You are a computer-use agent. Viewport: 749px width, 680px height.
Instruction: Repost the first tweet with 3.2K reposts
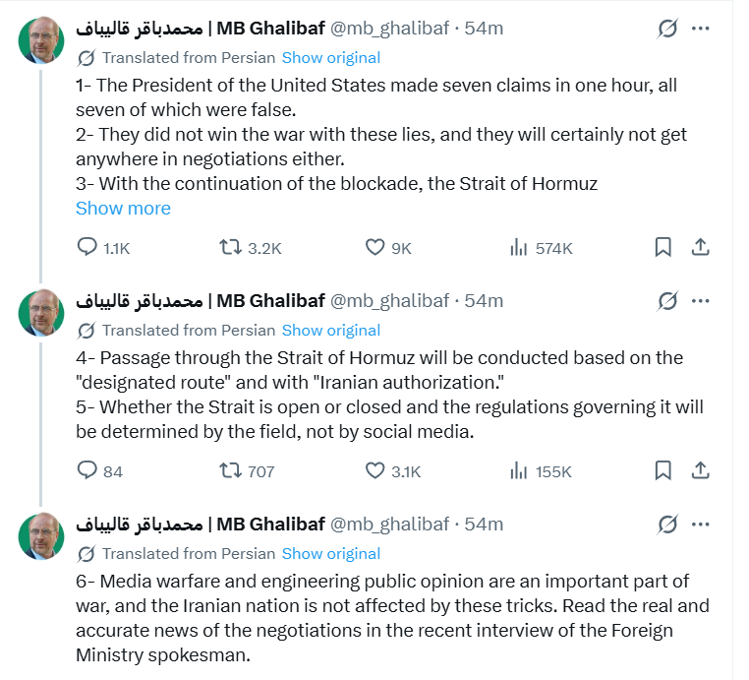pos(230,248)
